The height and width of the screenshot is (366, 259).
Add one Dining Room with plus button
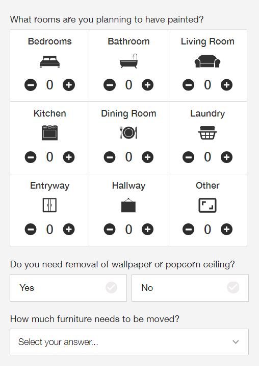point(148,157)
